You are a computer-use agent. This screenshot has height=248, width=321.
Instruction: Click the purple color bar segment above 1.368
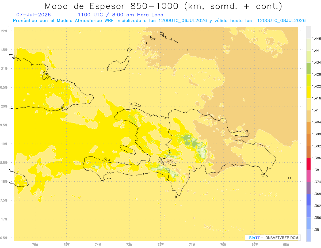coord(308,188)
